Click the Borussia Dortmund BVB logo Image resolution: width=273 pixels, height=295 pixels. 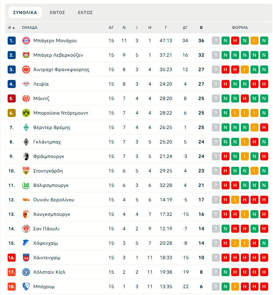pos(26,113)
